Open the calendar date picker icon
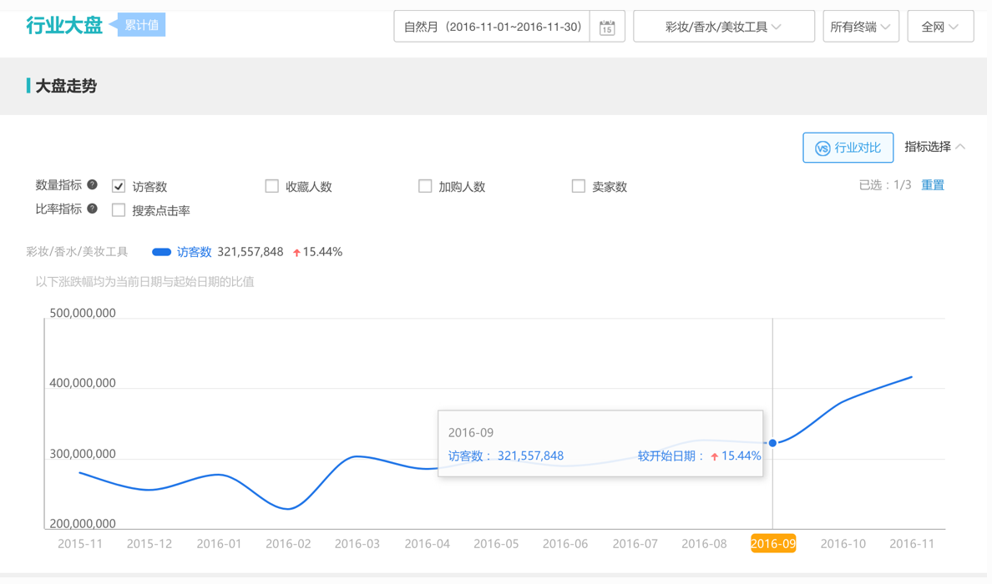 point(607,28)
